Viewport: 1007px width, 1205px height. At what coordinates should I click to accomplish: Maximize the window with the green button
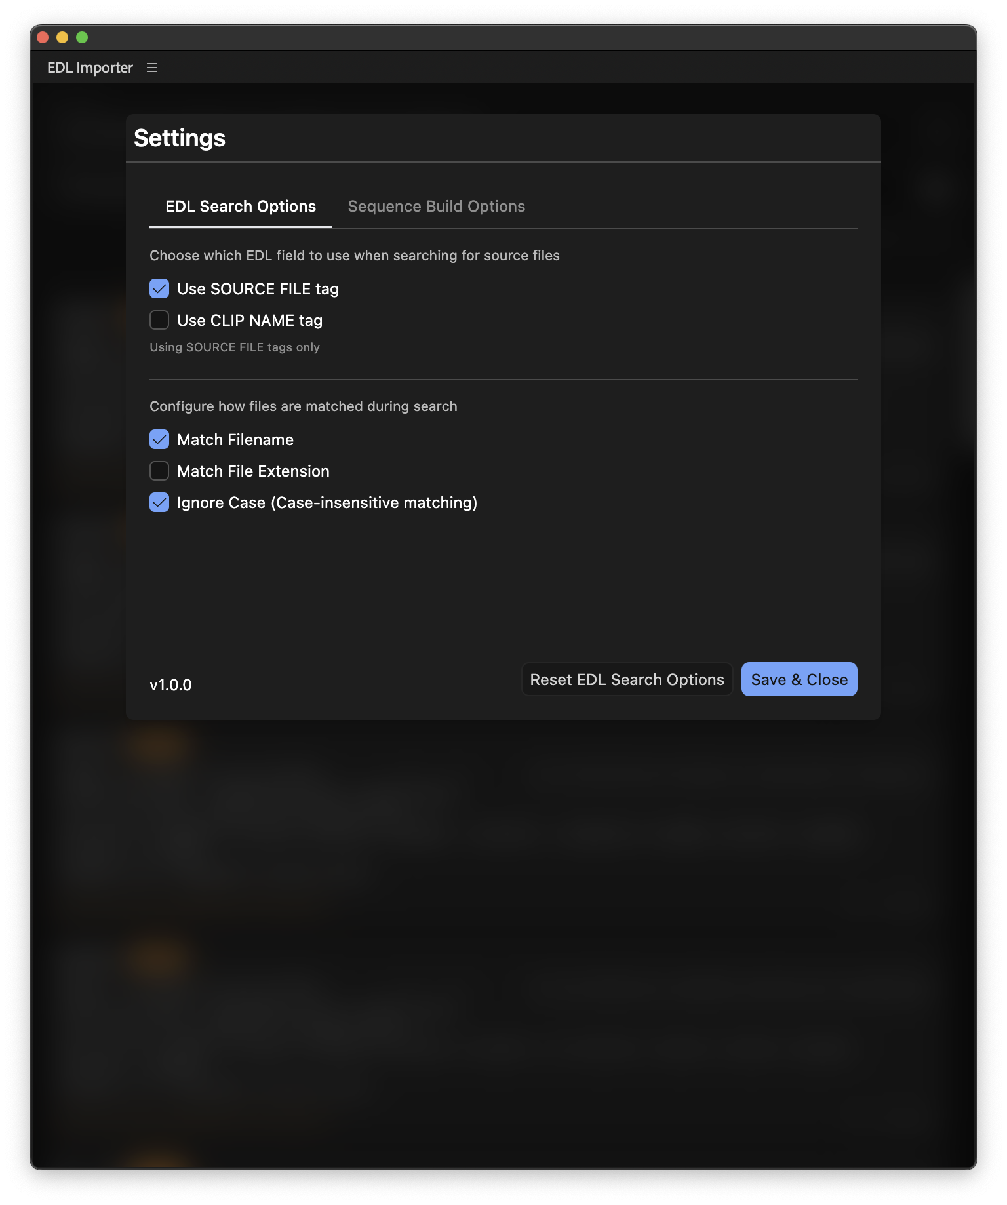tap(82, 37)
